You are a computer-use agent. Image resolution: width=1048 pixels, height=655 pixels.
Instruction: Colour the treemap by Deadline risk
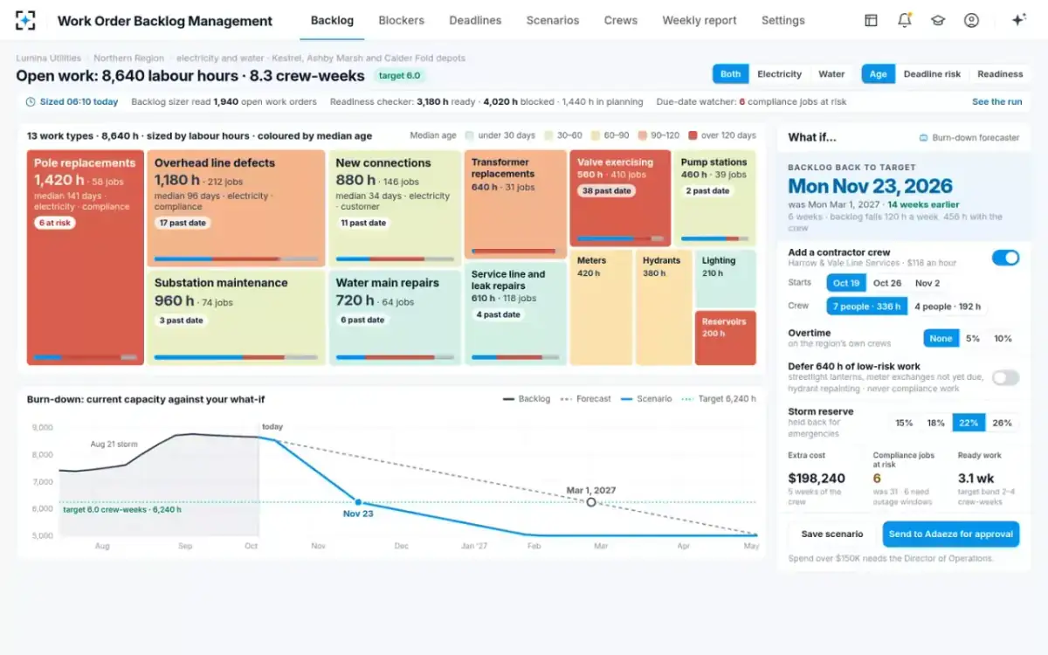(x=932, y=74)
